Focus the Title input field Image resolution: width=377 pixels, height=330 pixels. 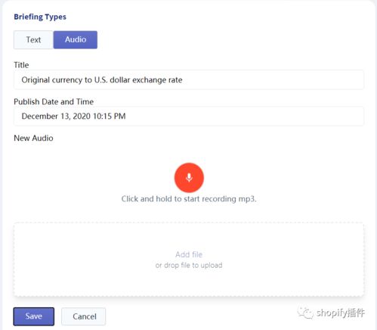[x=189, y=79]
